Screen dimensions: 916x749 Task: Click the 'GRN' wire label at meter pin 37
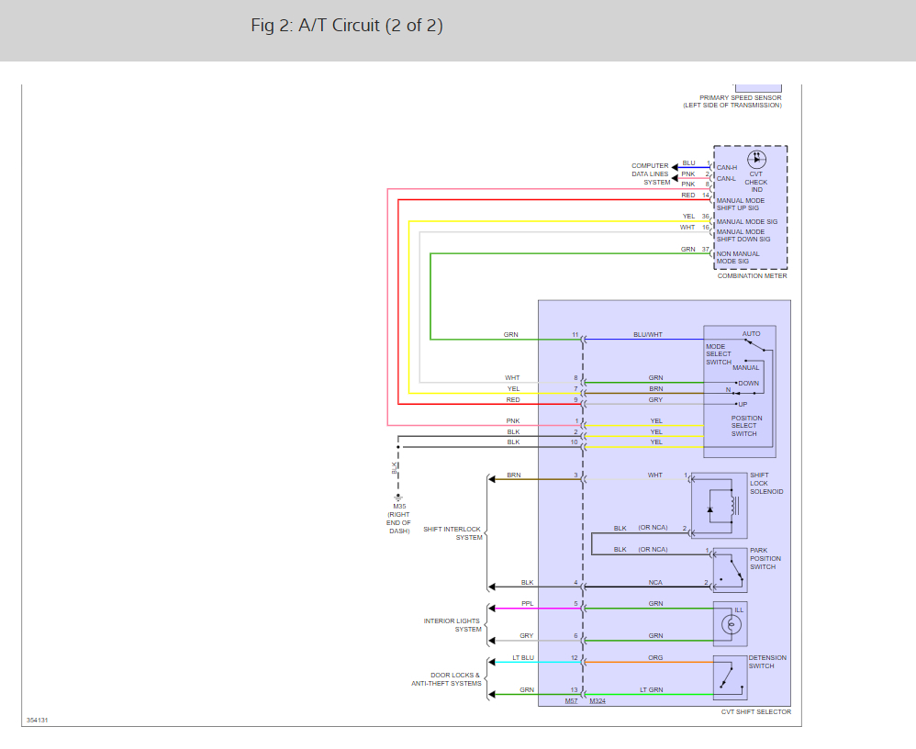(688, 250)
